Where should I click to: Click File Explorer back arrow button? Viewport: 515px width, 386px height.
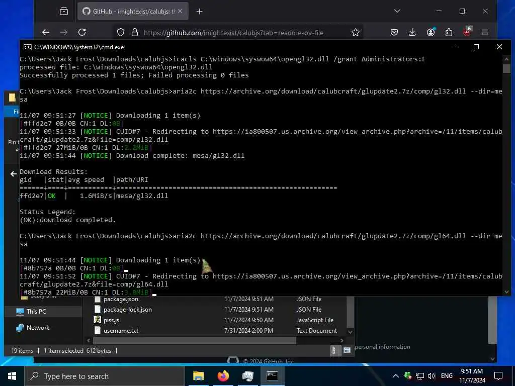coord(14,174)
